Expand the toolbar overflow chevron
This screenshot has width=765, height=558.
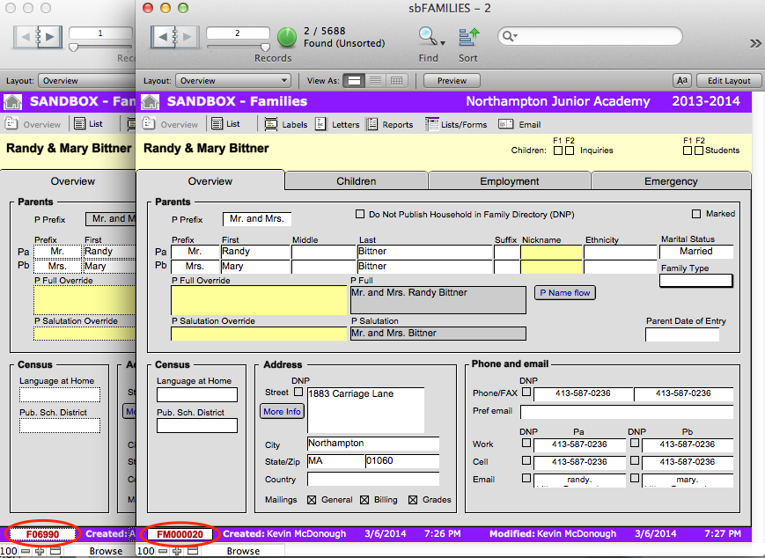pos(754,43)
